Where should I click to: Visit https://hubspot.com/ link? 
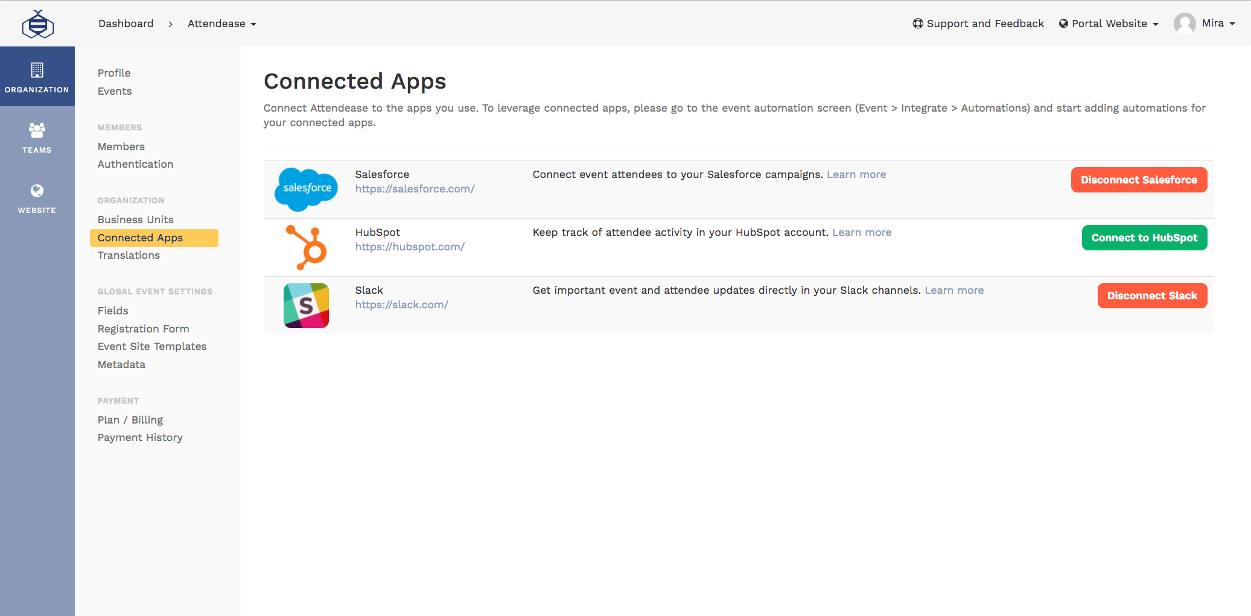(x=410, y=247)
